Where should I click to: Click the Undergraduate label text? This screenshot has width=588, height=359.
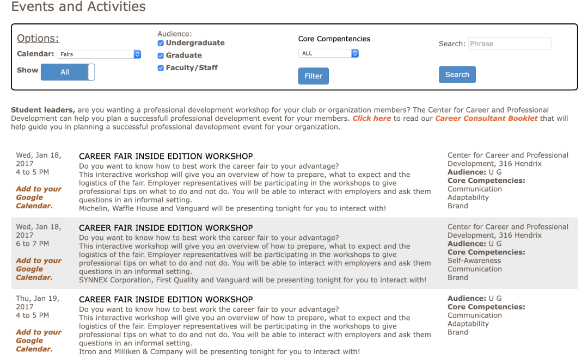195,43
